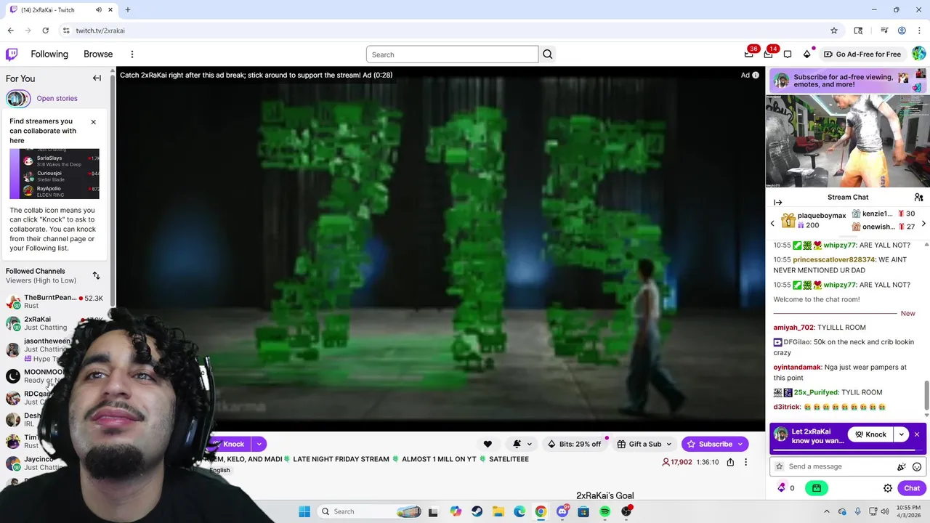Mute the Twitch browser tab
This screenshot has width=930, height=523.
point(98,10)
